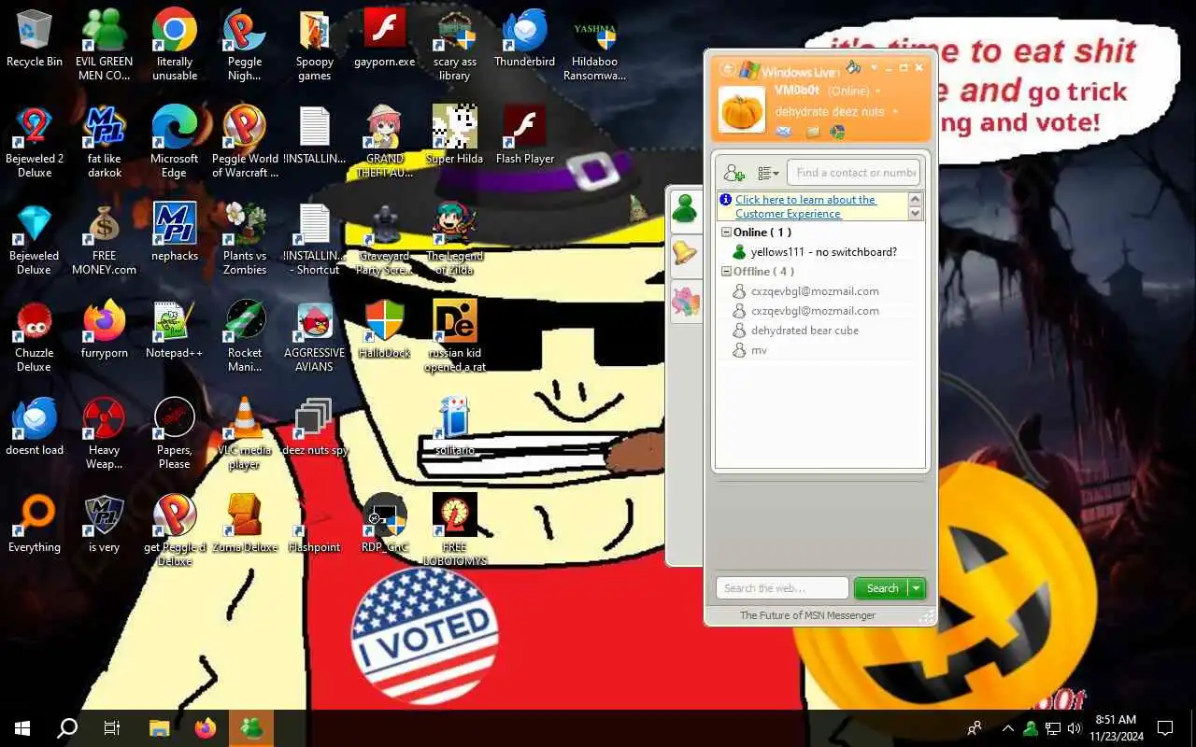The image size is (1196, 747).
Task: Focus the Find a contact field
Action: click(854, 173)
